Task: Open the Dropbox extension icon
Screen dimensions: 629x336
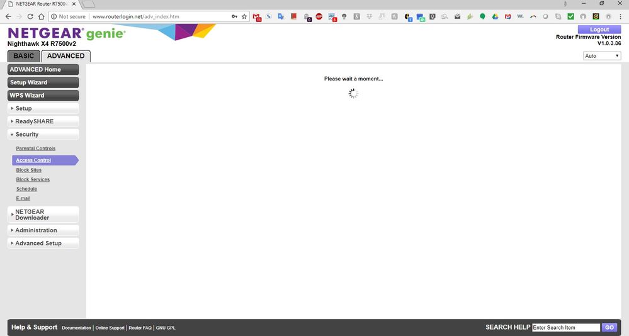Action: pyautogui.click(x=369, y=16)
